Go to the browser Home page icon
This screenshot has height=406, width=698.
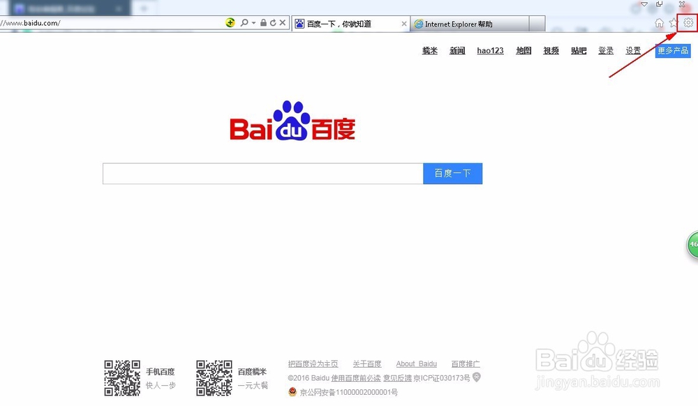[660, 23]
